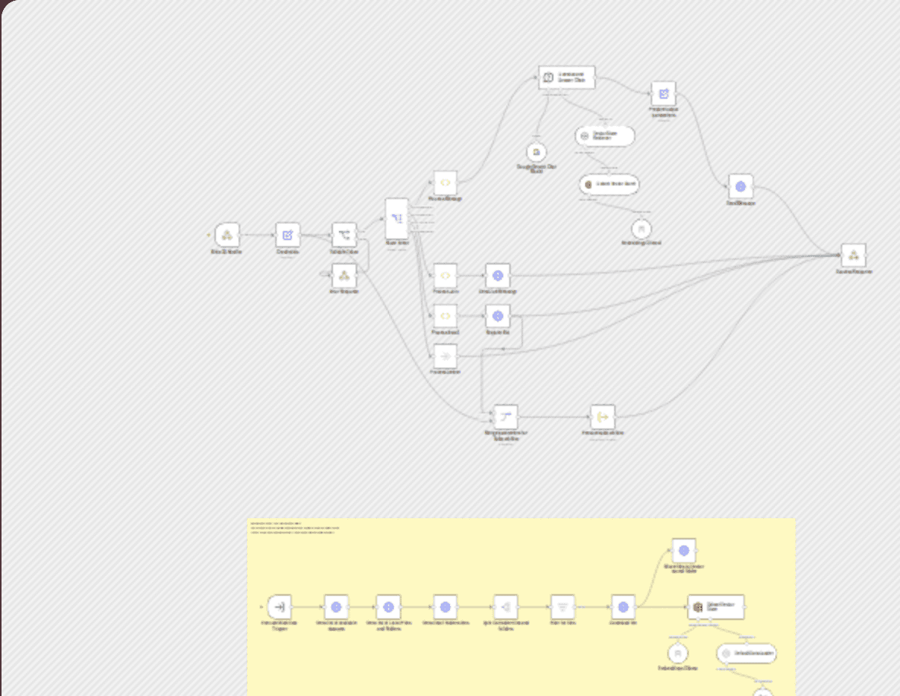
Task: Select the pill-shaped vector store node with brown icon
Action: point(609,184)
